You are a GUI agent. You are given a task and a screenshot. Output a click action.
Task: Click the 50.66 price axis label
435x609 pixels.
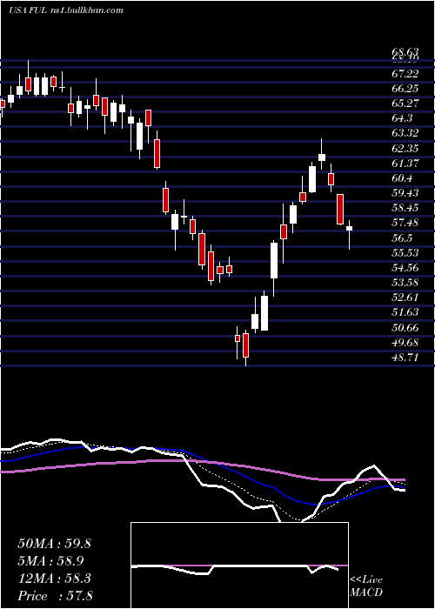pos(405,327)
